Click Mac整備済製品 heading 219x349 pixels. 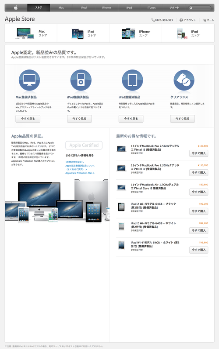pos(26,97)
